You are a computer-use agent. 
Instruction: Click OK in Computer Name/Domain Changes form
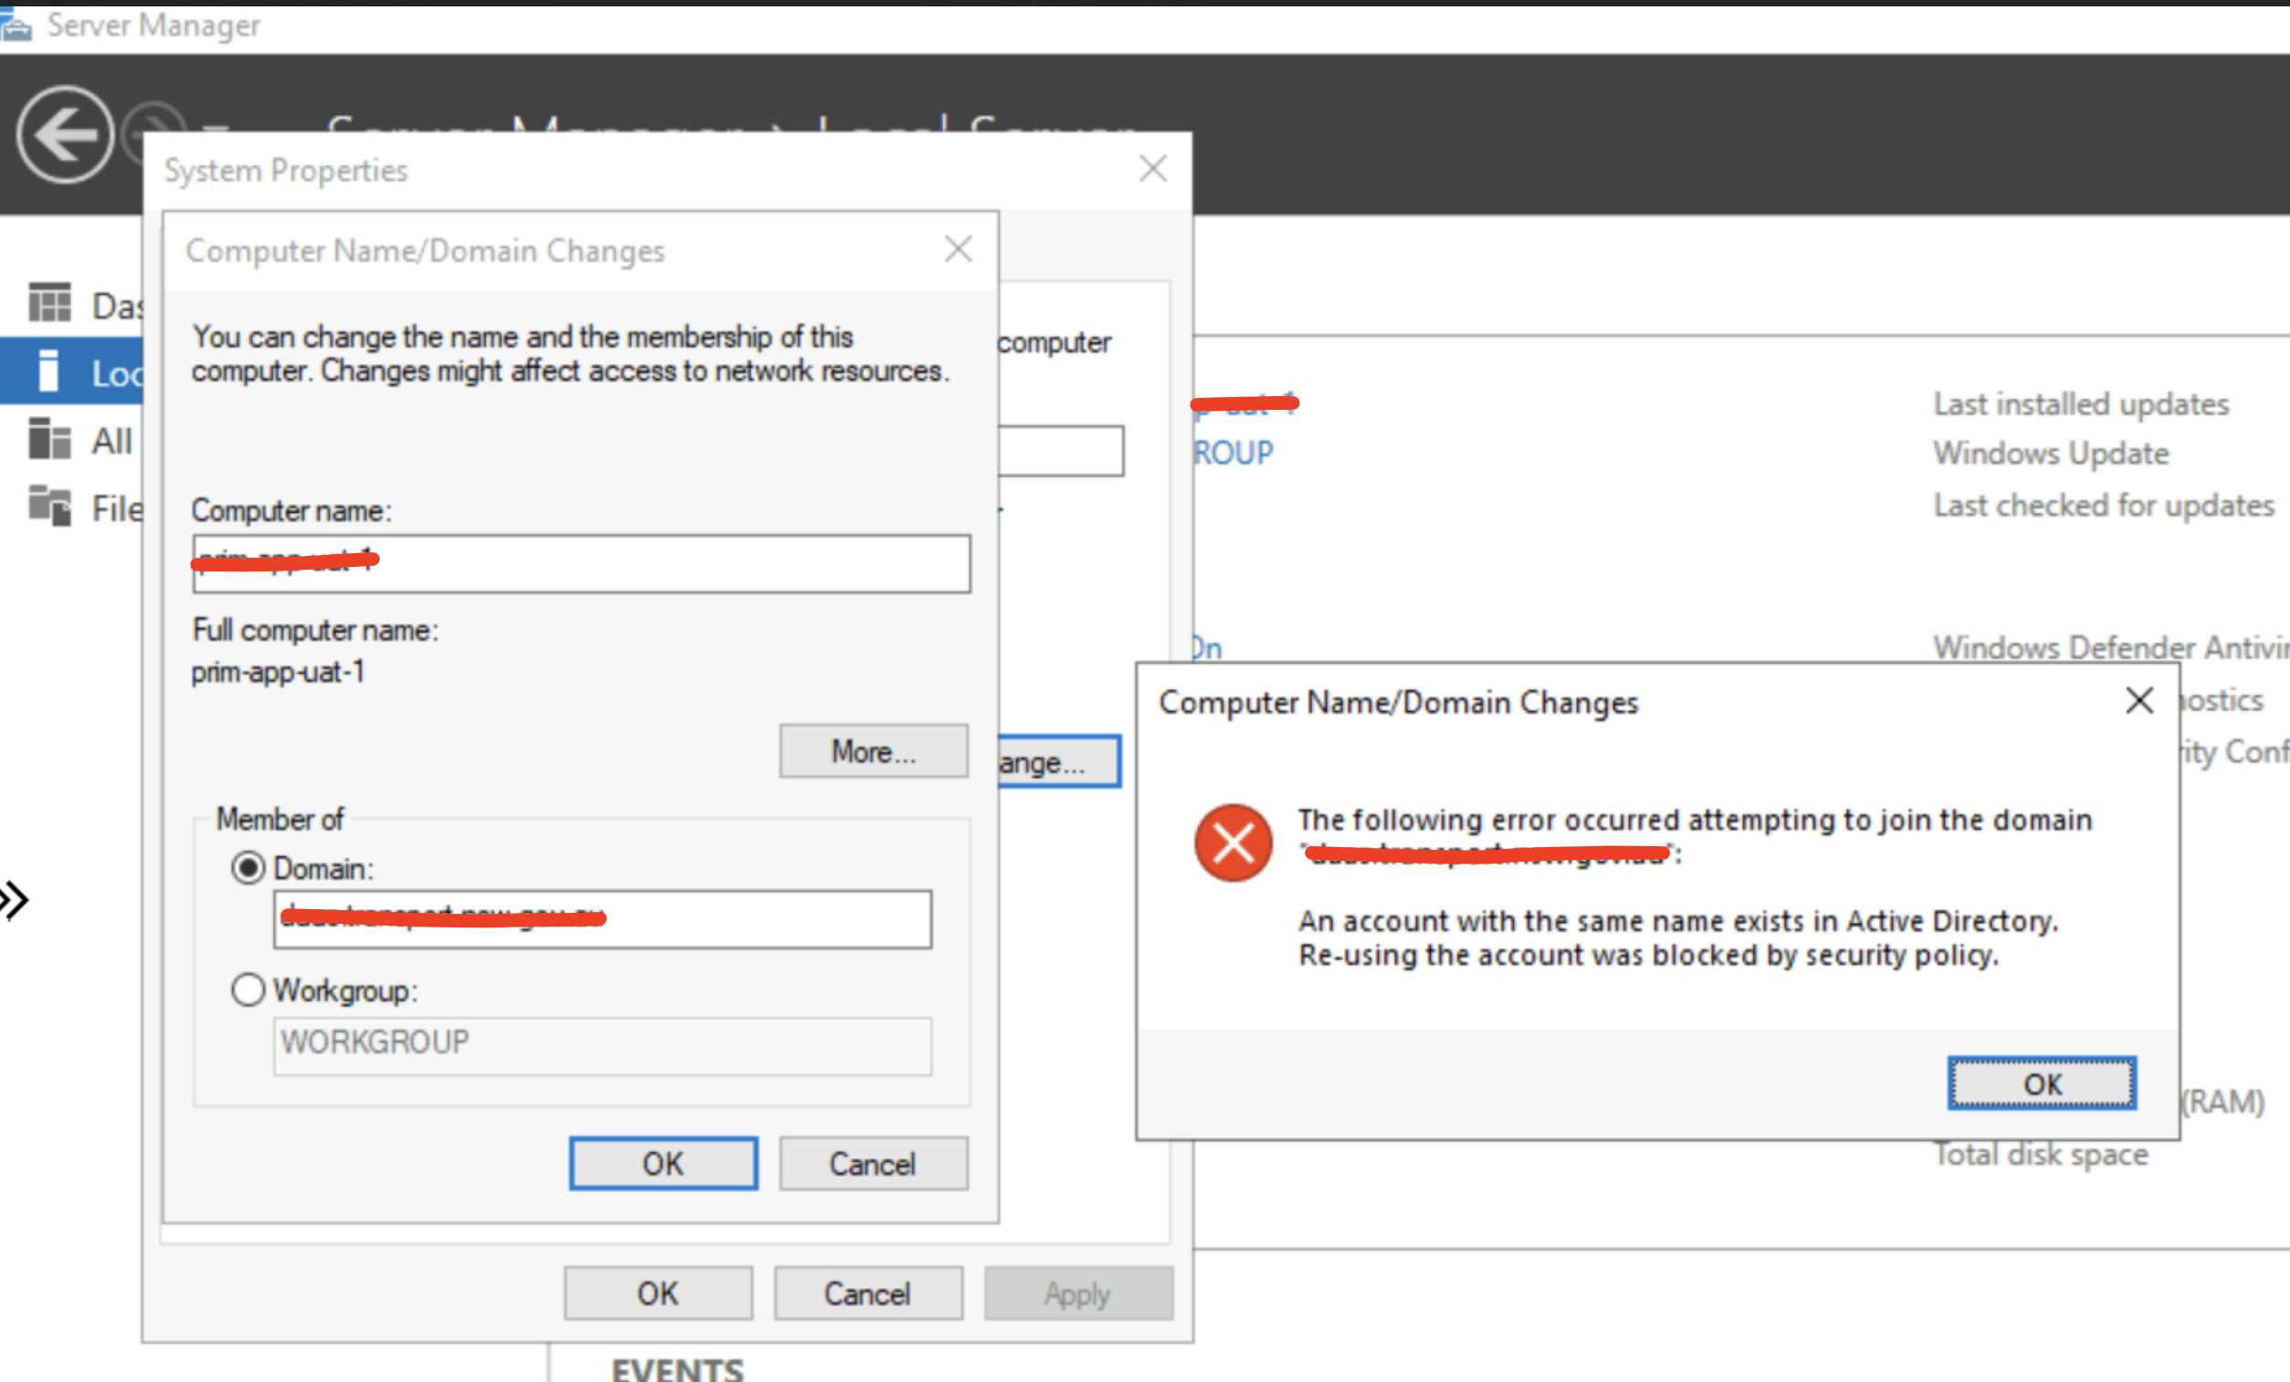[x=664, y=1164]
